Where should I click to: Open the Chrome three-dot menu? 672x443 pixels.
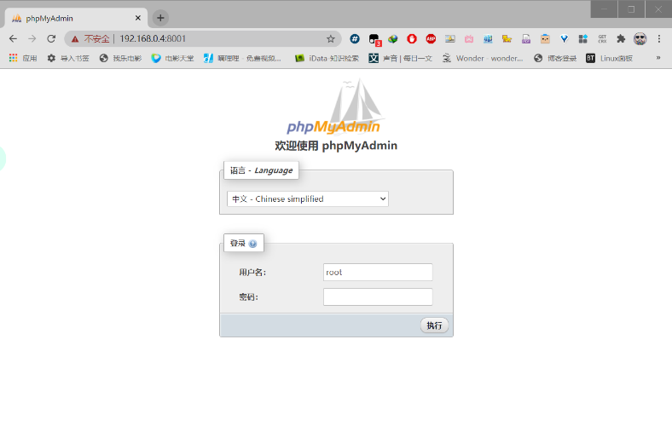tap(659, 39)
